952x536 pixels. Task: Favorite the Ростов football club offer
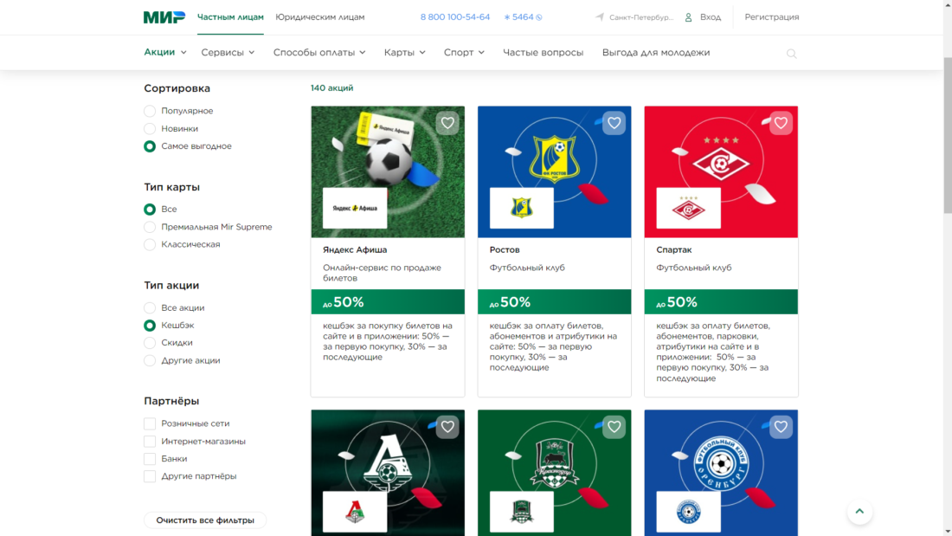click(x=614, y=123)
